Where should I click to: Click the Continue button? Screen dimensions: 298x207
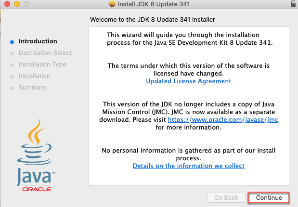[x=269, y=198]
